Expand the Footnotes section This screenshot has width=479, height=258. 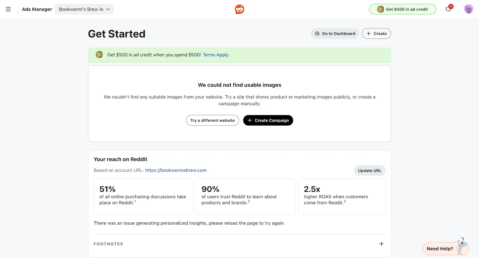coord(381,244)
